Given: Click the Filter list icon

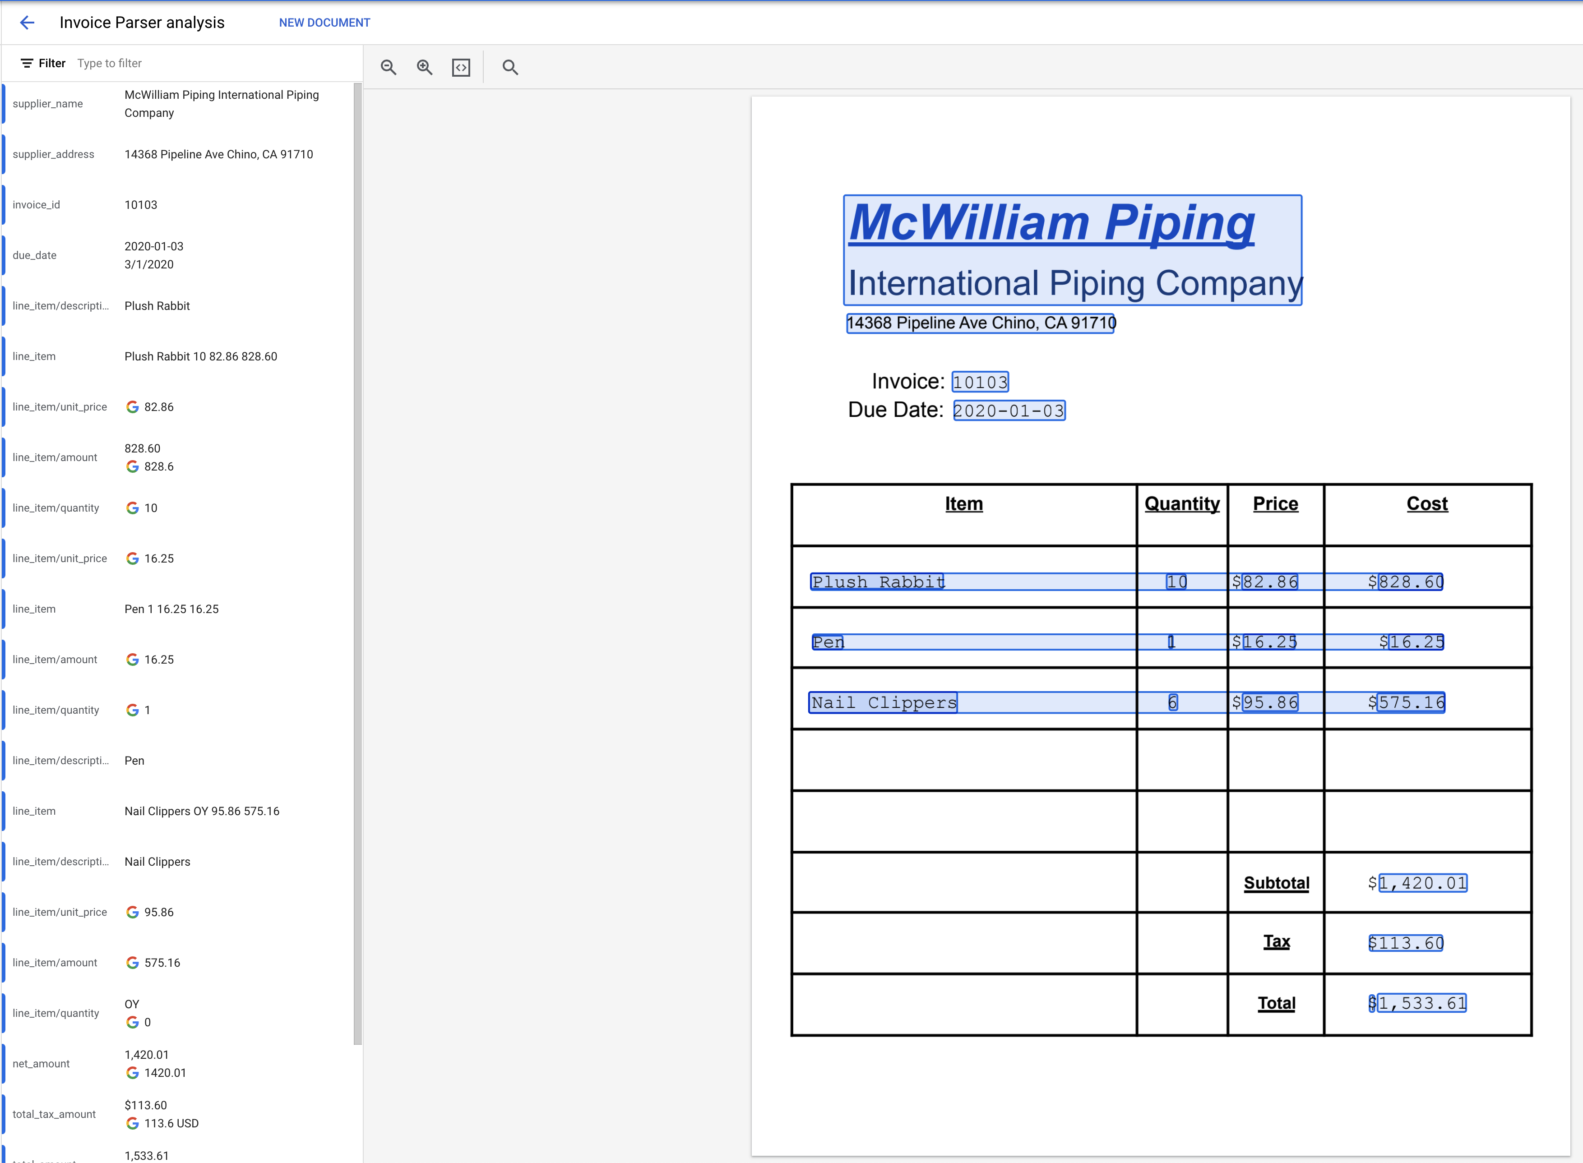Looking at the screenshot, I should click(27, 63).
